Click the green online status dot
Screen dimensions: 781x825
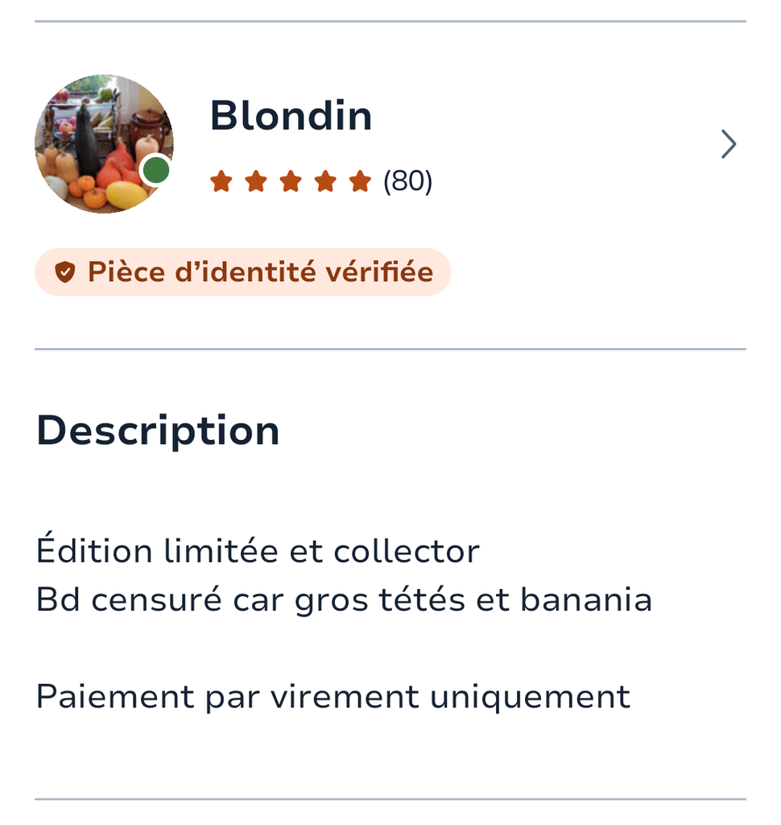(155, 171)
